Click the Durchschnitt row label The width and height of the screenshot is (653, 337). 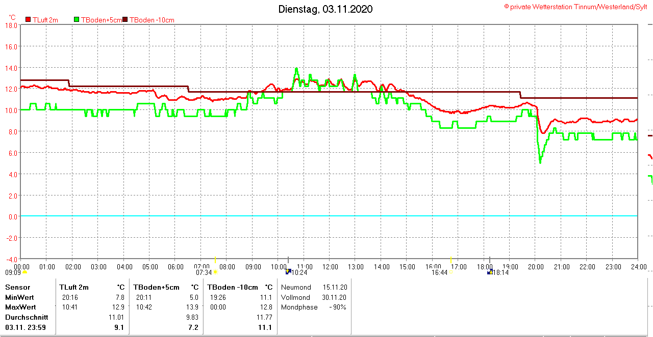point(27,317)
